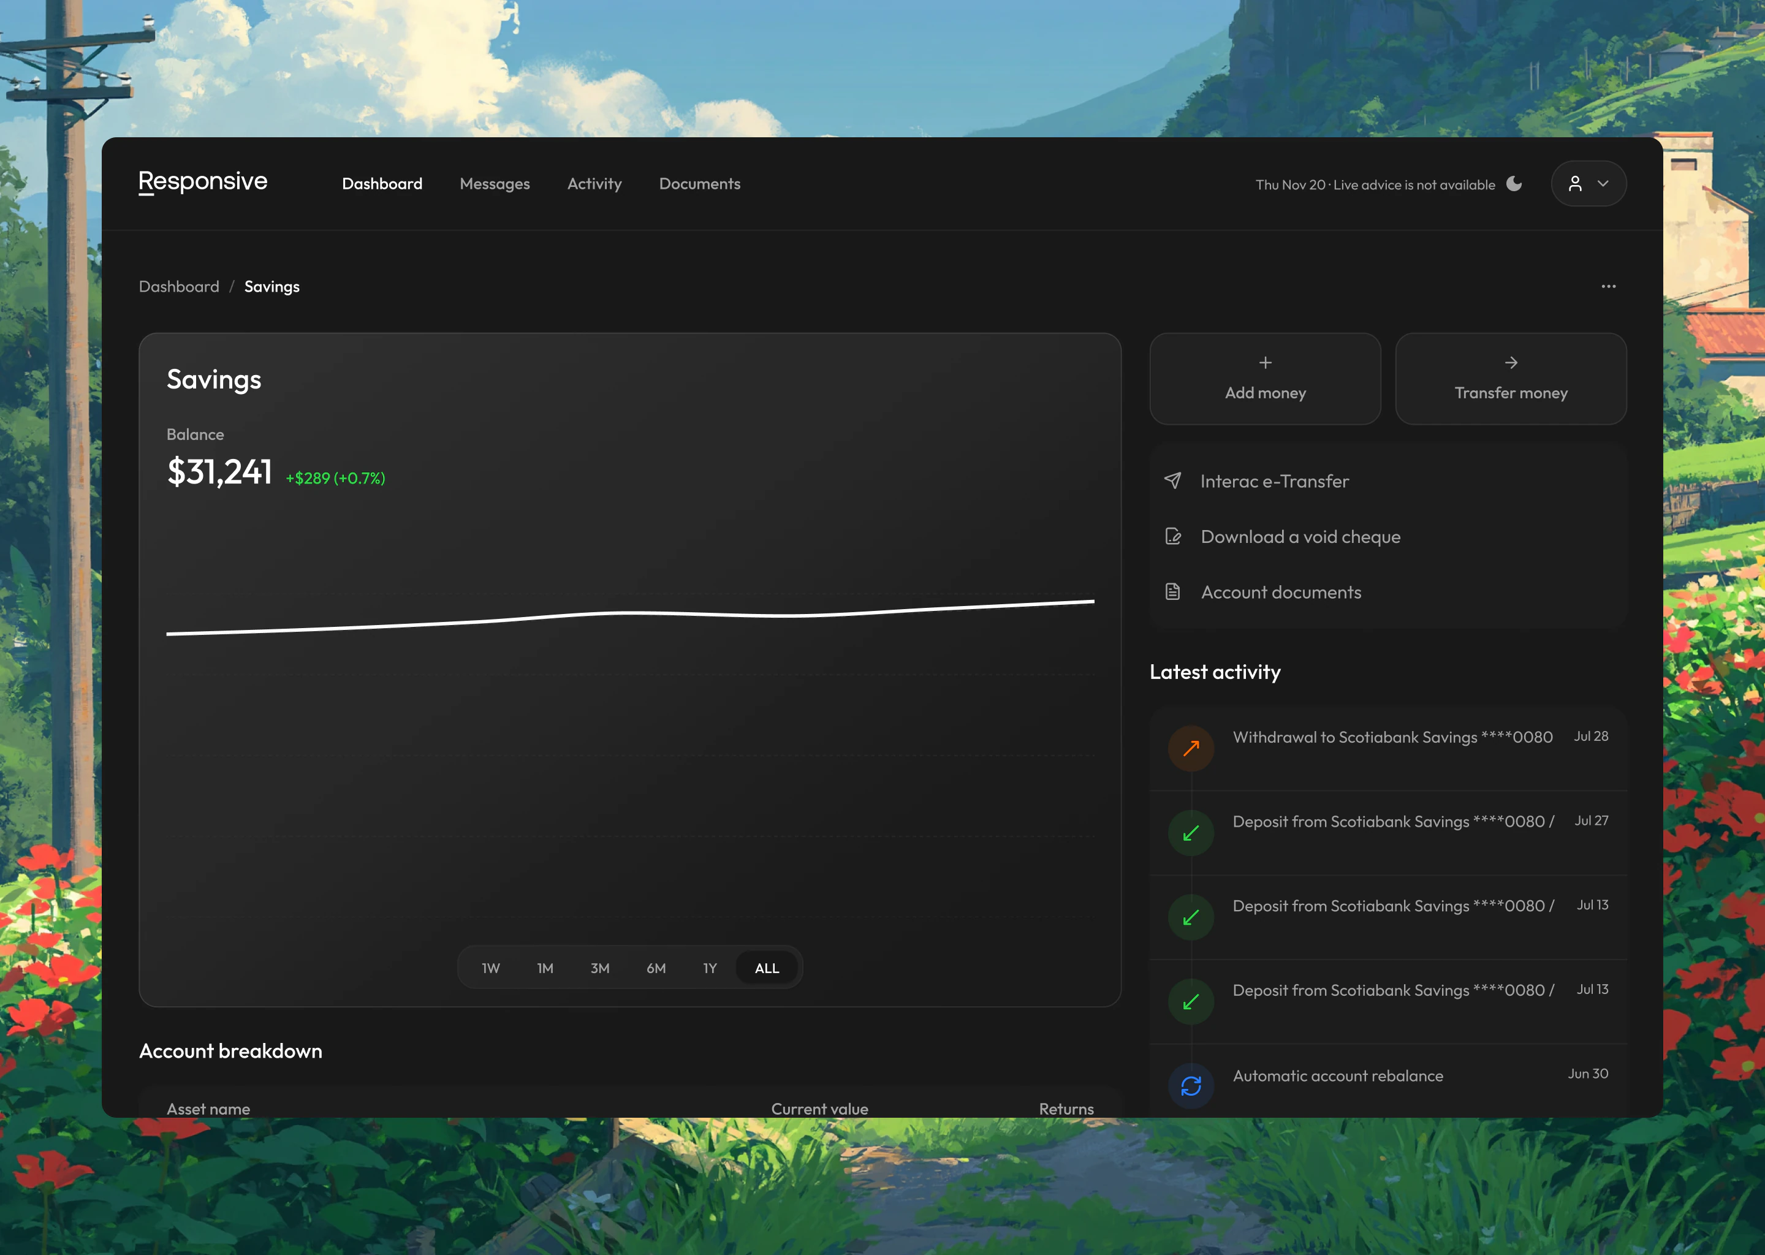
Task: Select the 1W chart range
Action: [491, 968]
